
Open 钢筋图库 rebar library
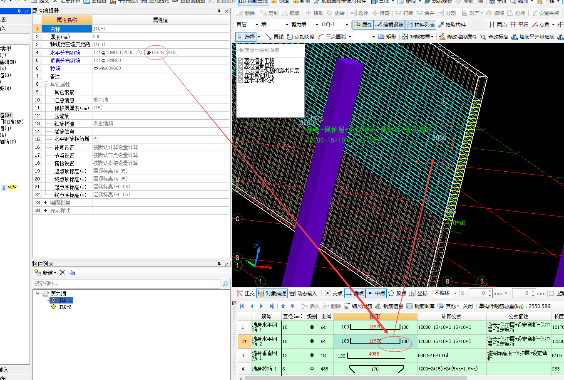tap(420, 306)
